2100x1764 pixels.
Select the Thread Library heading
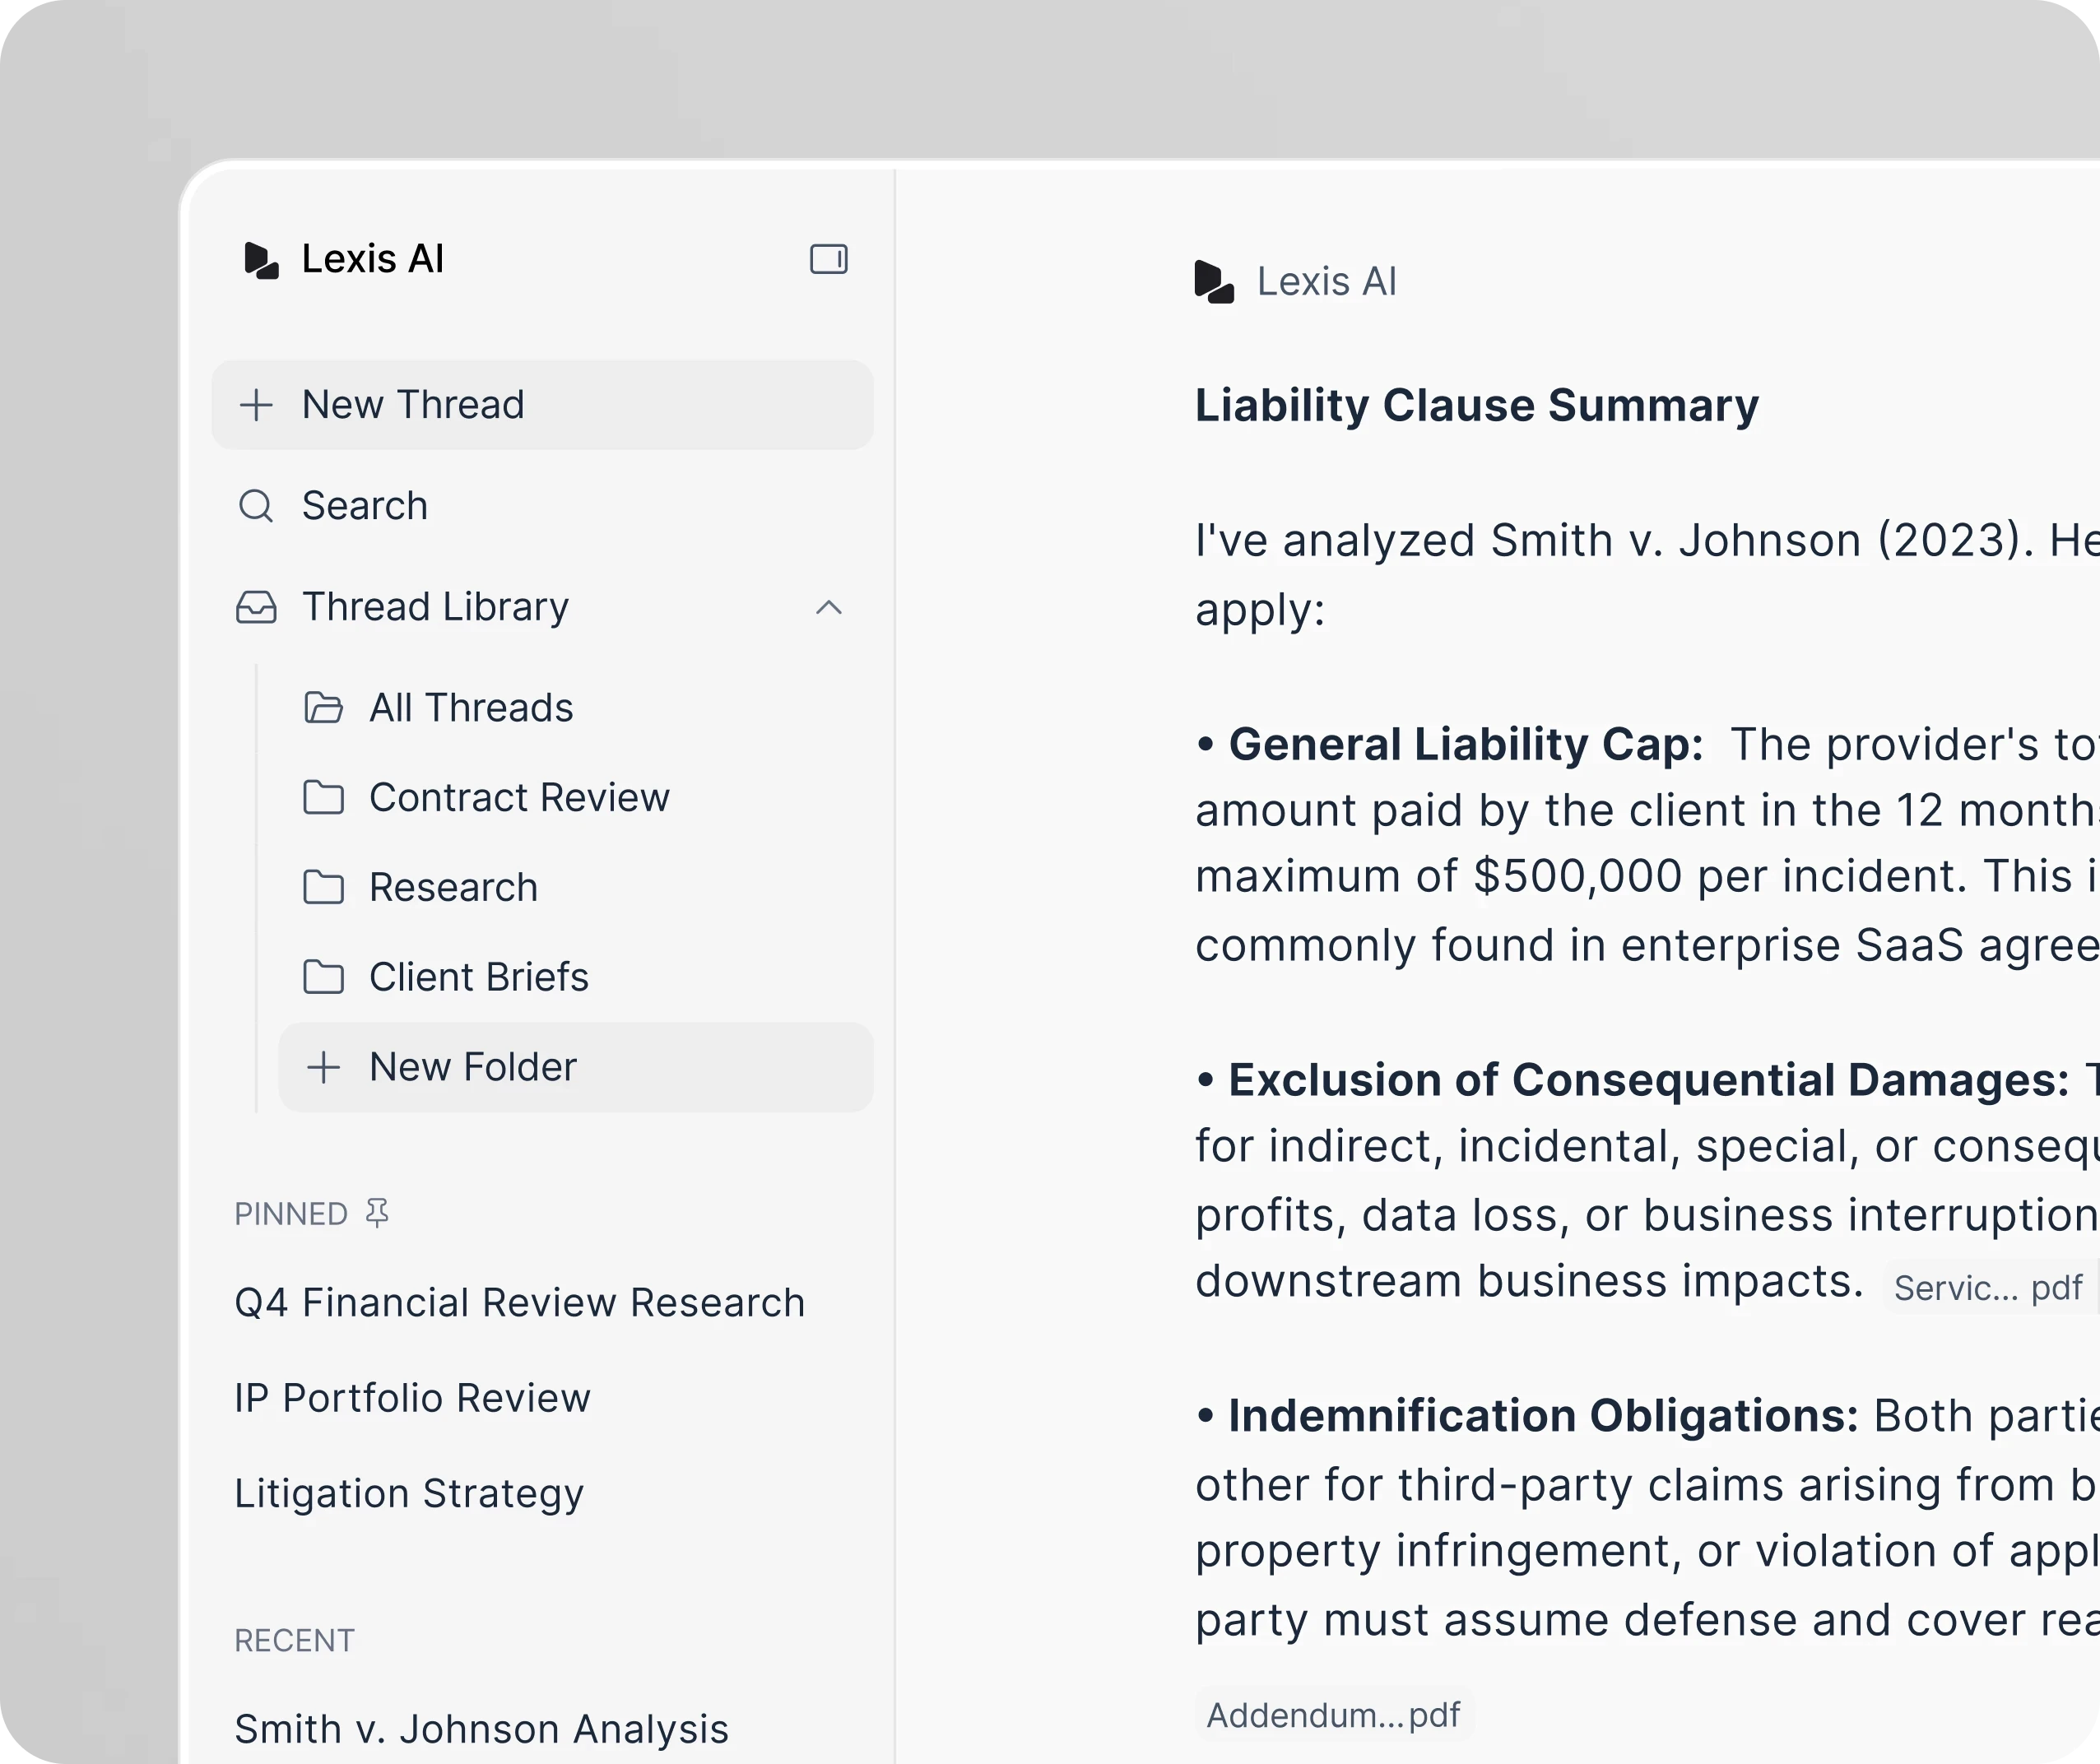(435, 606)
